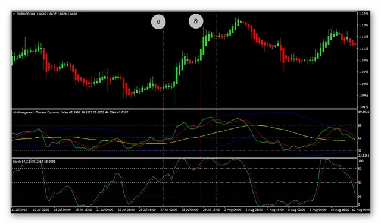This screenshot has height=224, width=381.
Task: Click the 9 Aug 08:00 time label
Action: tap(318, 210)
